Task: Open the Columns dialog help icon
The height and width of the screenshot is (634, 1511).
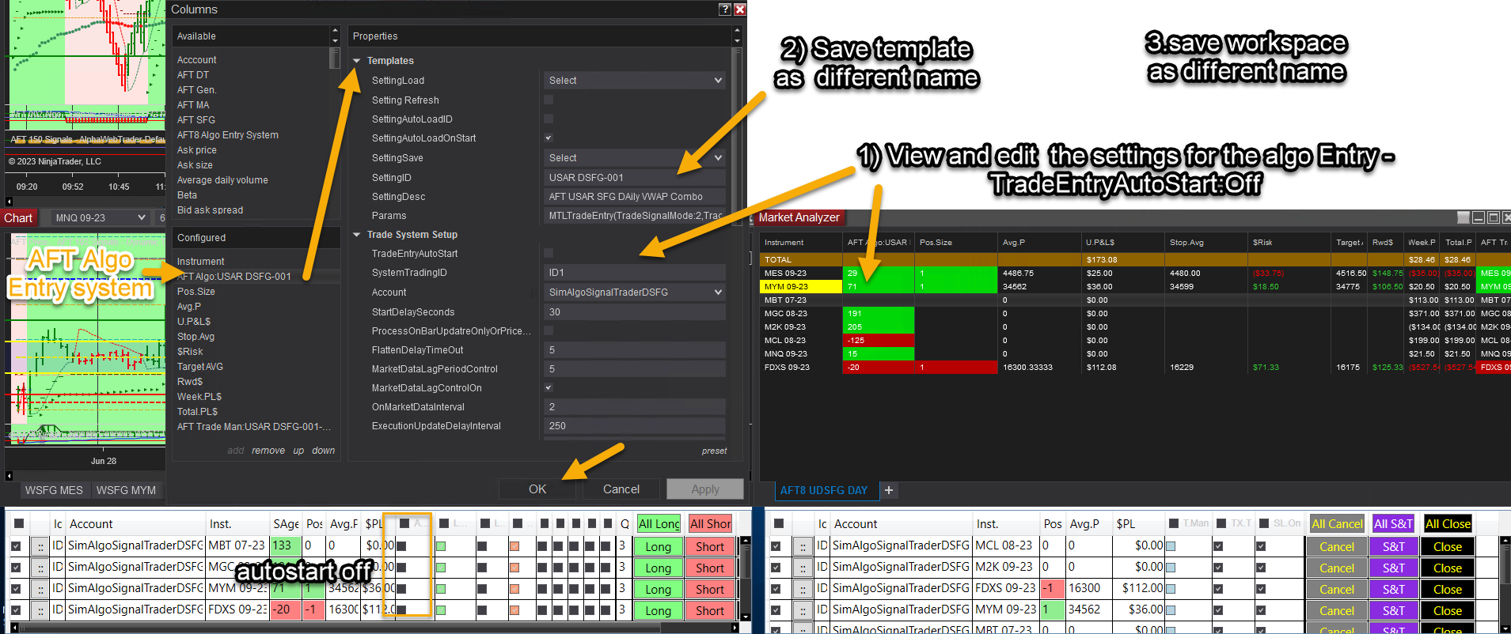Action: (x=724, y=9)
